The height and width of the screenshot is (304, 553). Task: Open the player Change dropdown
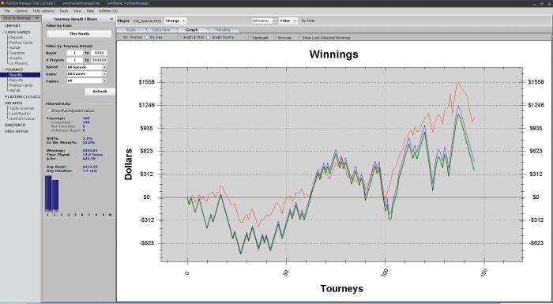click(x=175, y=21)
